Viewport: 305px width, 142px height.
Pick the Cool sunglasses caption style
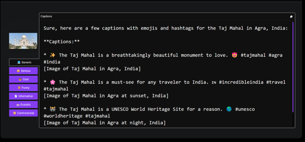pos(24,79)
